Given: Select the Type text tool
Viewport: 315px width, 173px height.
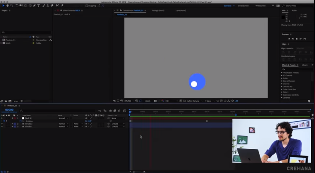Looking at the screenshot, I should (39, 5).
